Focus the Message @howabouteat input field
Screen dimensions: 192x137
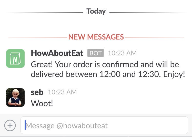point(104,125)
